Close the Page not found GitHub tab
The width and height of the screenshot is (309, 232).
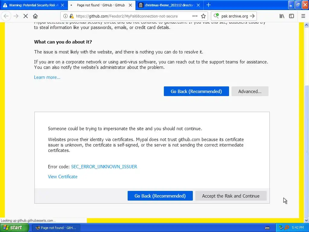click(x=130, y=5)
